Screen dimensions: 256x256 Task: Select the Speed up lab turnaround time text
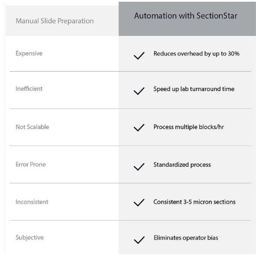click(x=194, y=89)
